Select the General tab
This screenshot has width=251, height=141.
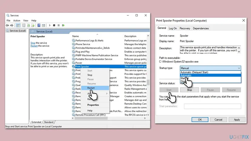point(162,28)
